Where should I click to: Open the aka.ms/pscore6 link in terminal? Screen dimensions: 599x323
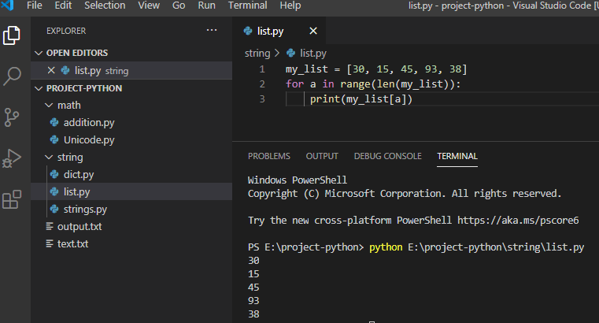click(518, 220)
